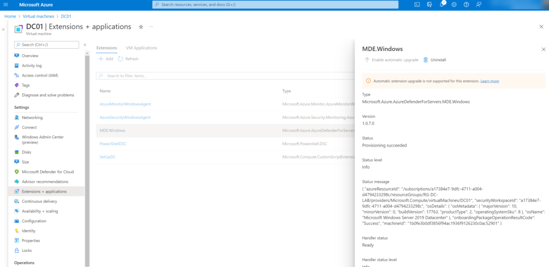Go to Virtual machines breadcrumb
549x267 pixels.
(x=39, y=16)
